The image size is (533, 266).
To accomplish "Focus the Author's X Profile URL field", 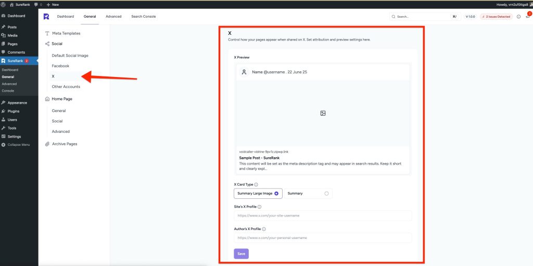I will tap(323, 238).
